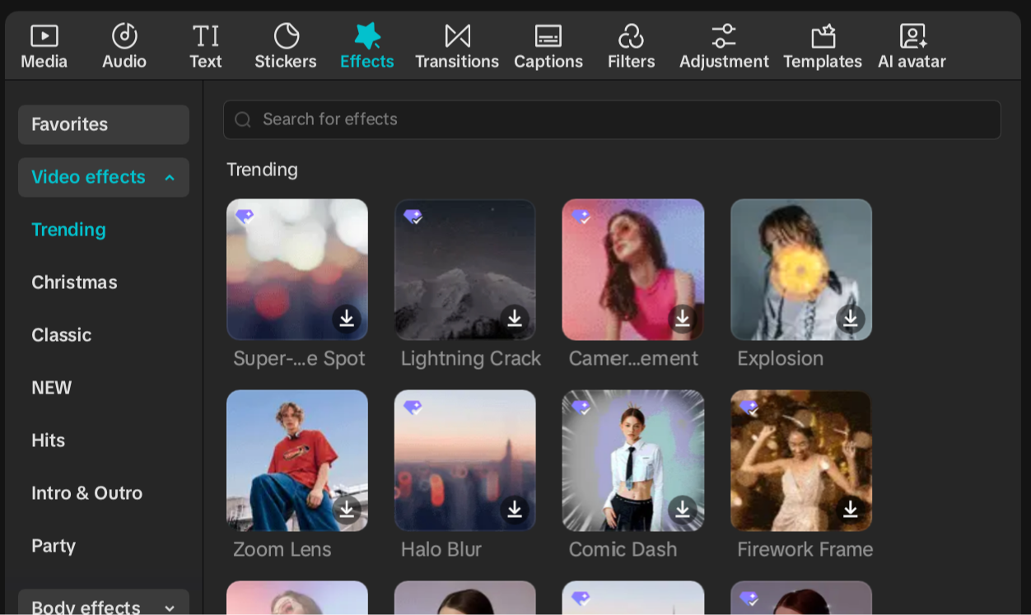Click the Search for effects field
Screen dimensions: 1031x615
point(612,119)
